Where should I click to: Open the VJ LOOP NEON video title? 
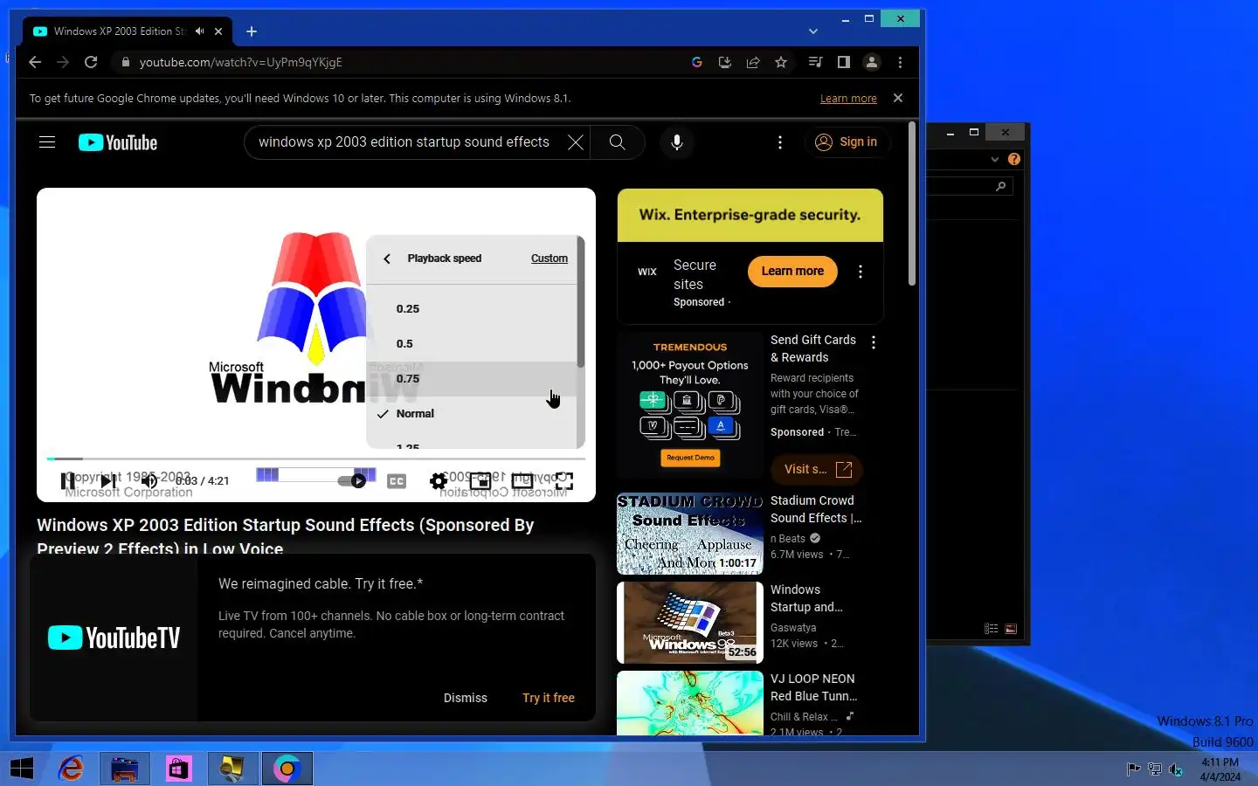pyautogui.click(x=813, y=687)
